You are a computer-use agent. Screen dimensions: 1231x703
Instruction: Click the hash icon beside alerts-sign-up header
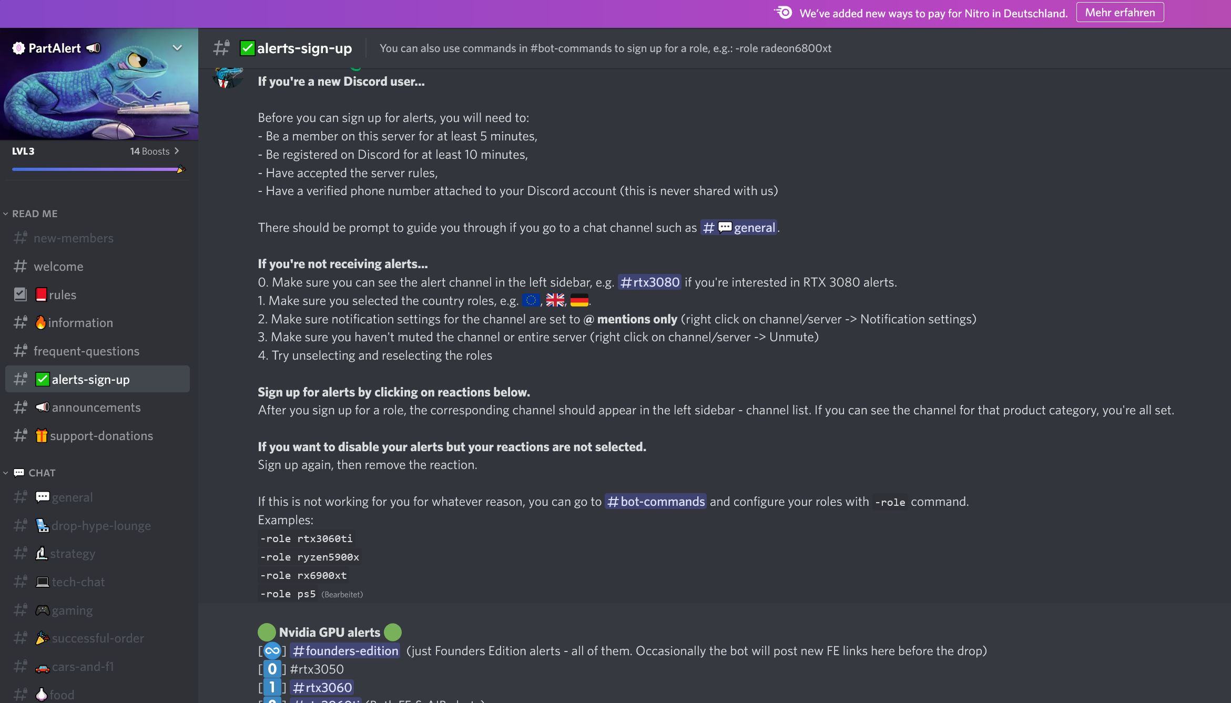(221, 48)
